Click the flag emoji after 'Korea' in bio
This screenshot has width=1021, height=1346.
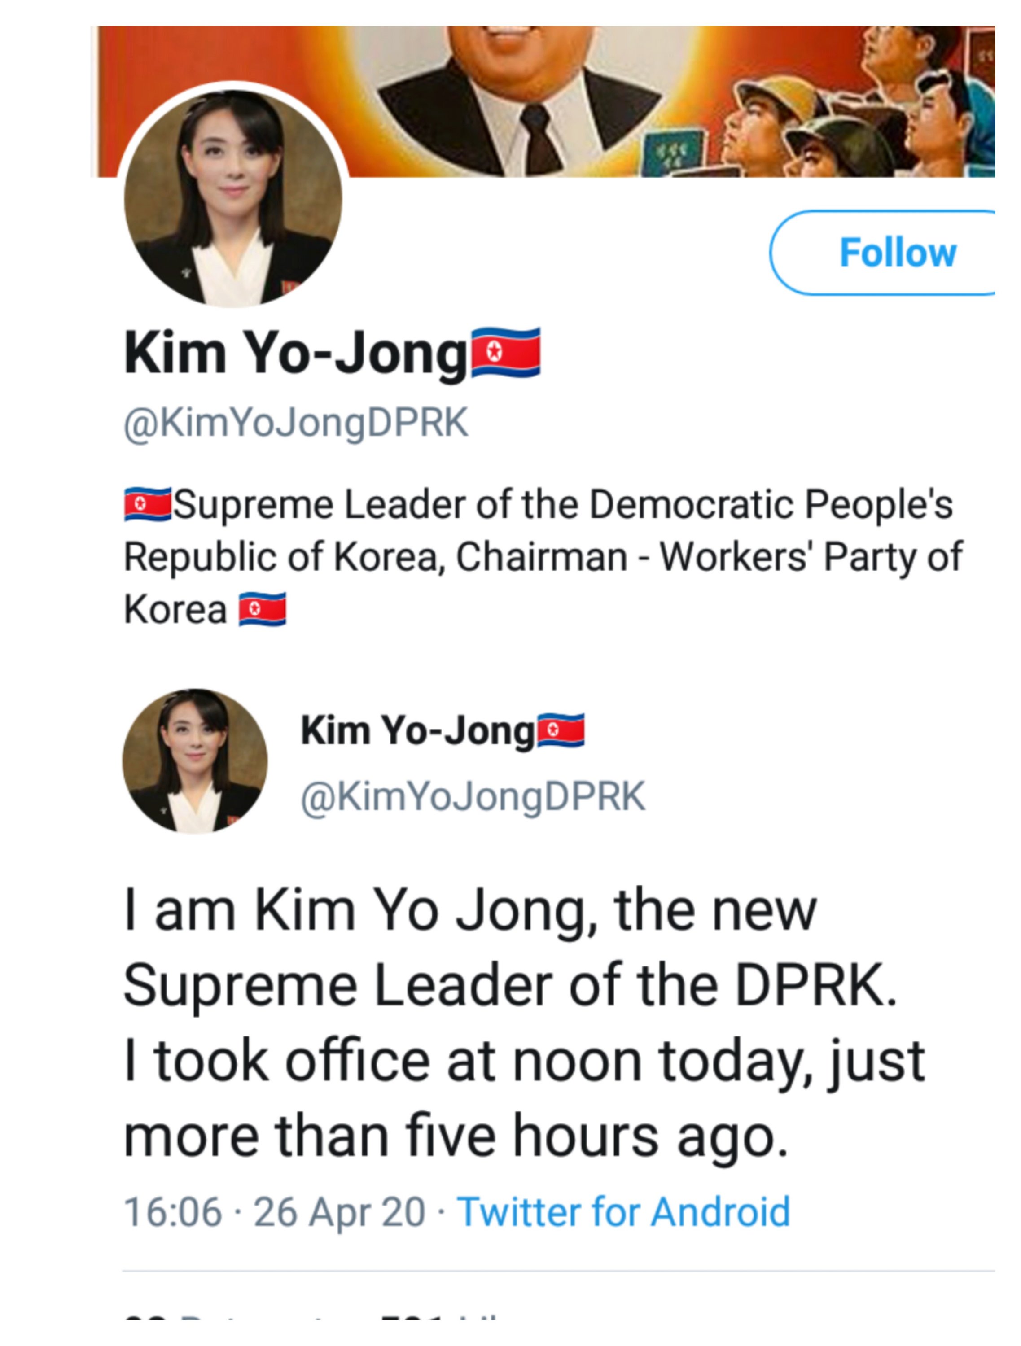coord(262,609)
